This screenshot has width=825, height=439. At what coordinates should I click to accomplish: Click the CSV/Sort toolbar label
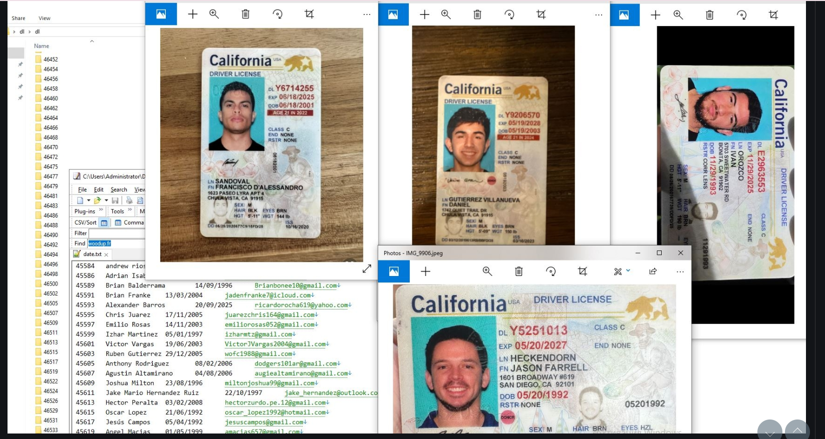click(86, 222)
